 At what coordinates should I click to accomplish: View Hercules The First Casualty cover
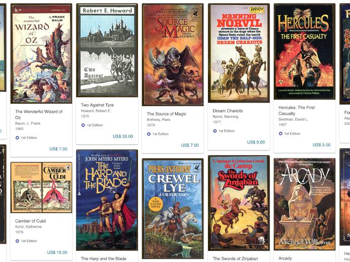[304, 52]
